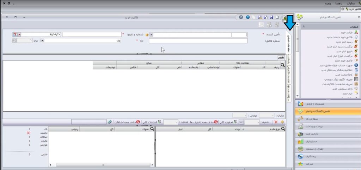Click the warning icon beside the supplier field
Viewport: 361px width, 170px height.
[x=147, y=35]
